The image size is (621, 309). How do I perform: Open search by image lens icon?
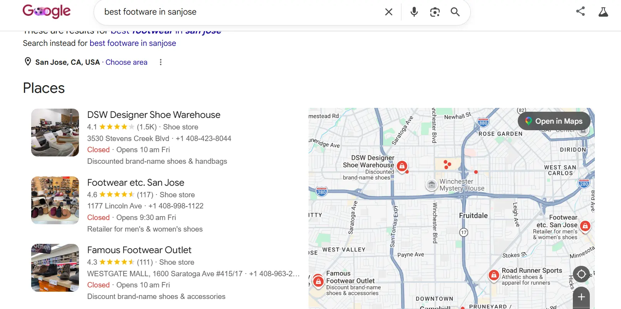(435, 12)
